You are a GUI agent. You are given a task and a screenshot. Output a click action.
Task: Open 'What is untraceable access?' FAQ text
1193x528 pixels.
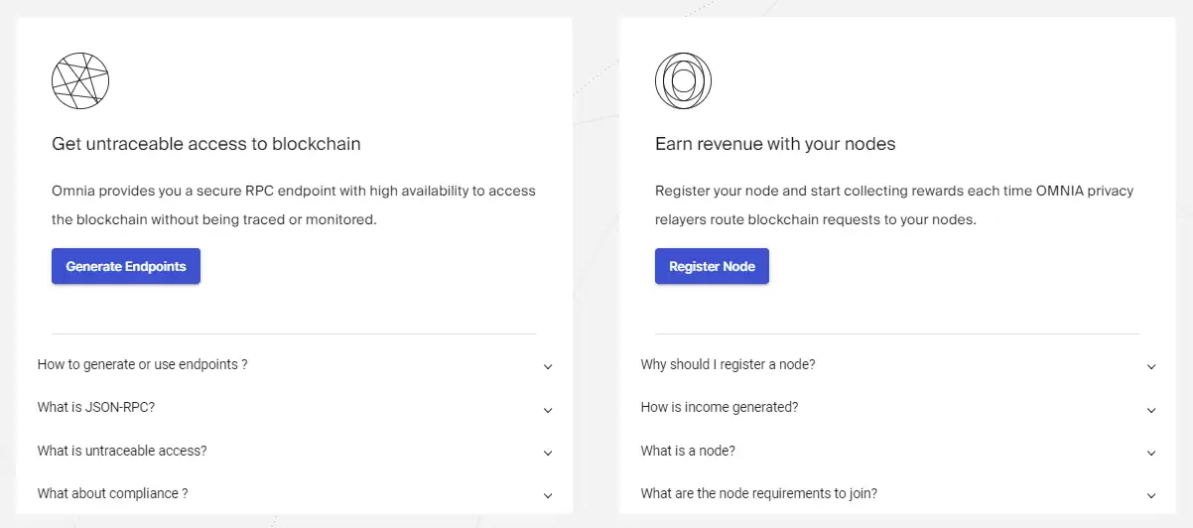point(122,451)
